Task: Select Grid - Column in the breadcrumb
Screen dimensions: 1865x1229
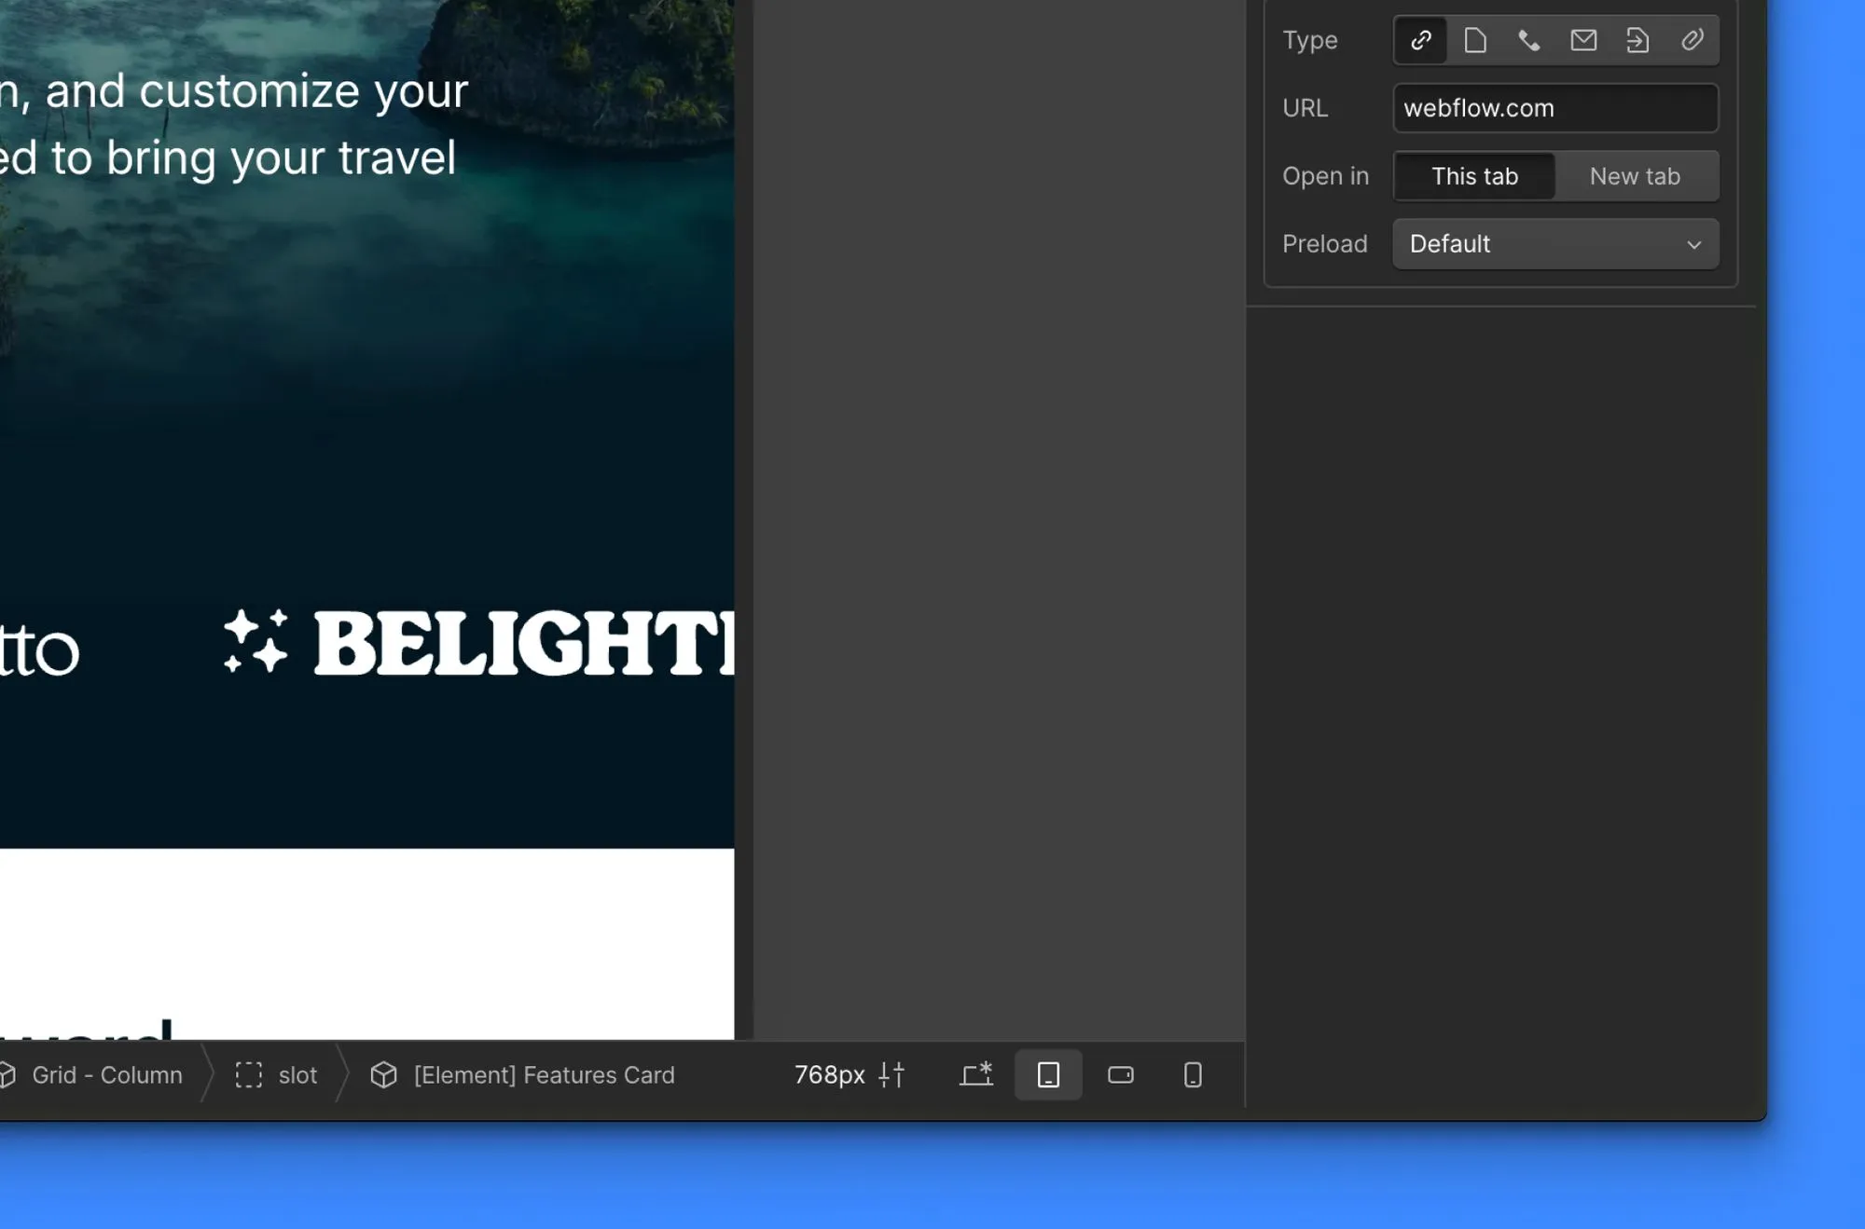Action: [x=105, y=1074]
